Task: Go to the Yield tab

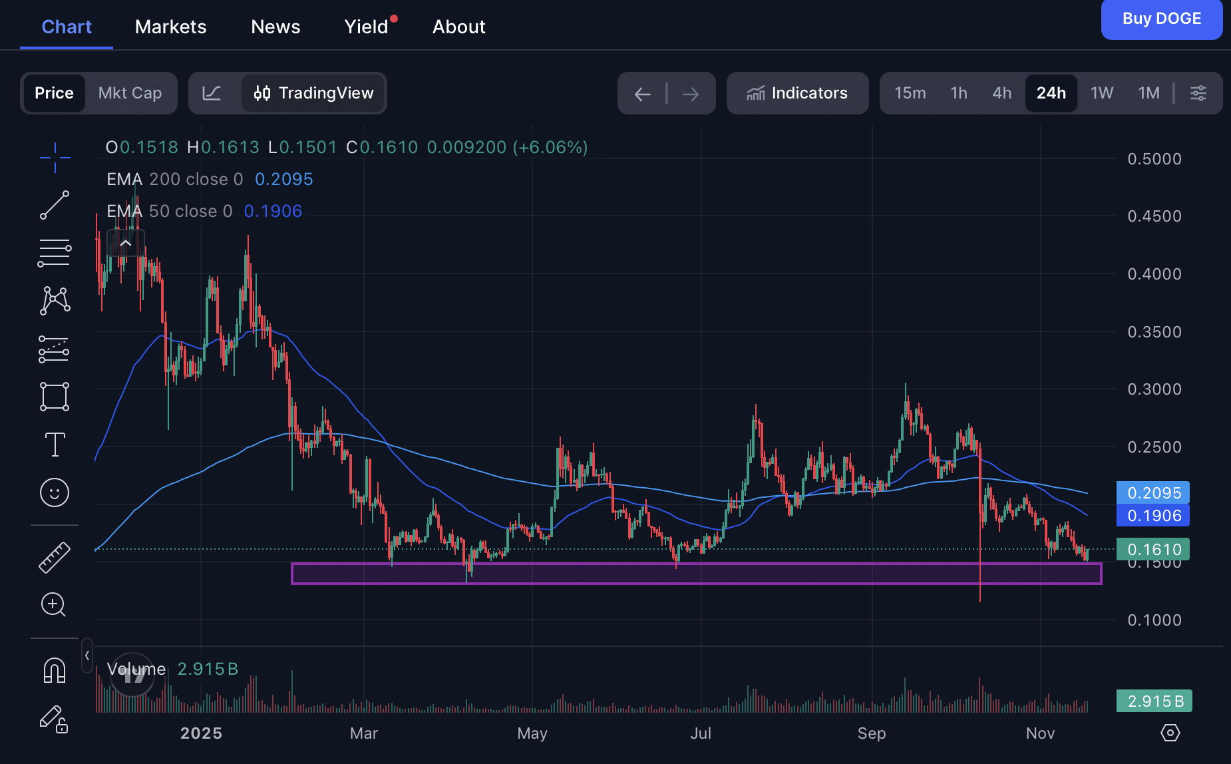Action: 366,27
